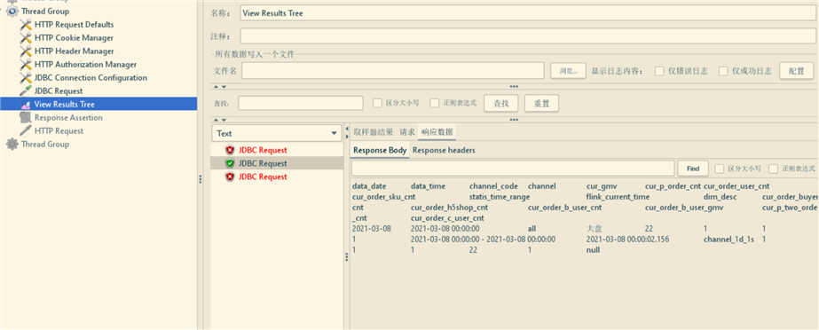Switch to the 取样器结果 tab

point(374,132)
